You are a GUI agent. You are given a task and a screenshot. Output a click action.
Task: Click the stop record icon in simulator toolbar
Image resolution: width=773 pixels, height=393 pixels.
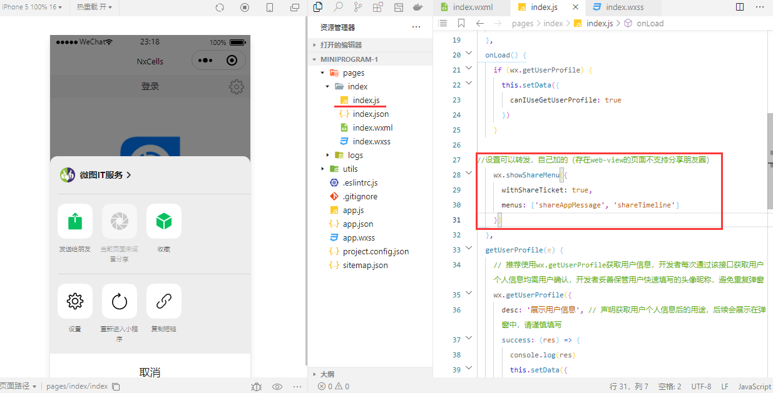[x=245, y=7]
